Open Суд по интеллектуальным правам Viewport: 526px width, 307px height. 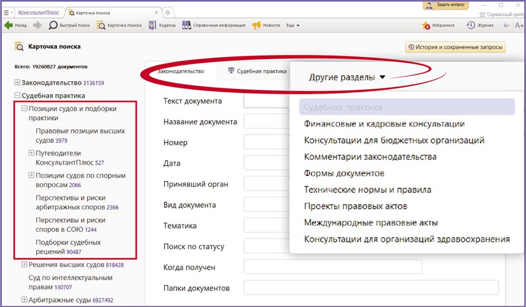[x=71, y=282]
